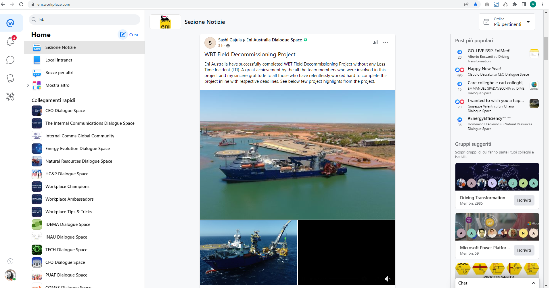This screenshot has width=552, height=288.
Task: Open the Knowledge Library book icon
Action: pyautogui.click(x=10, y=78)
